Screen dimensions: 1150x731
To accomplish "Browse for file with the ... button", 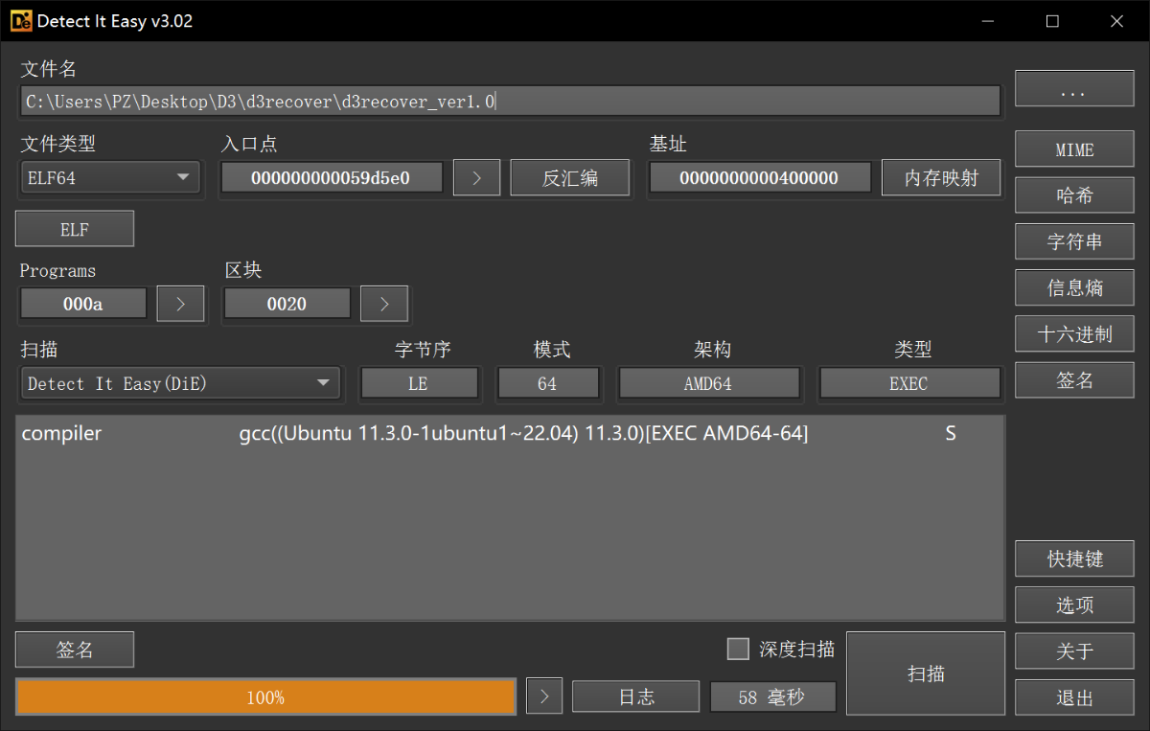I will [1074, 91].
